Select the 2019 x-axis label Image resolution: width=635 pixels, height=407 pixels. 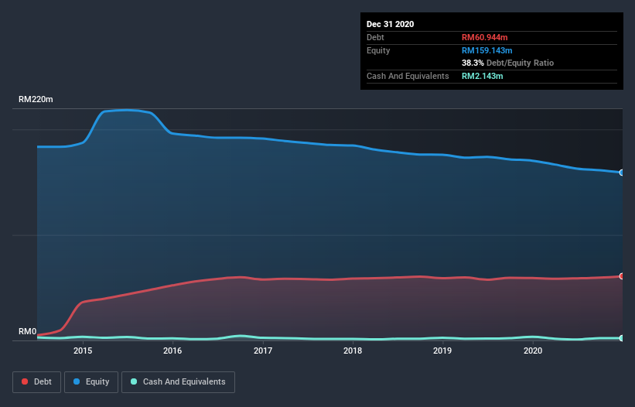tap(442, 351)
